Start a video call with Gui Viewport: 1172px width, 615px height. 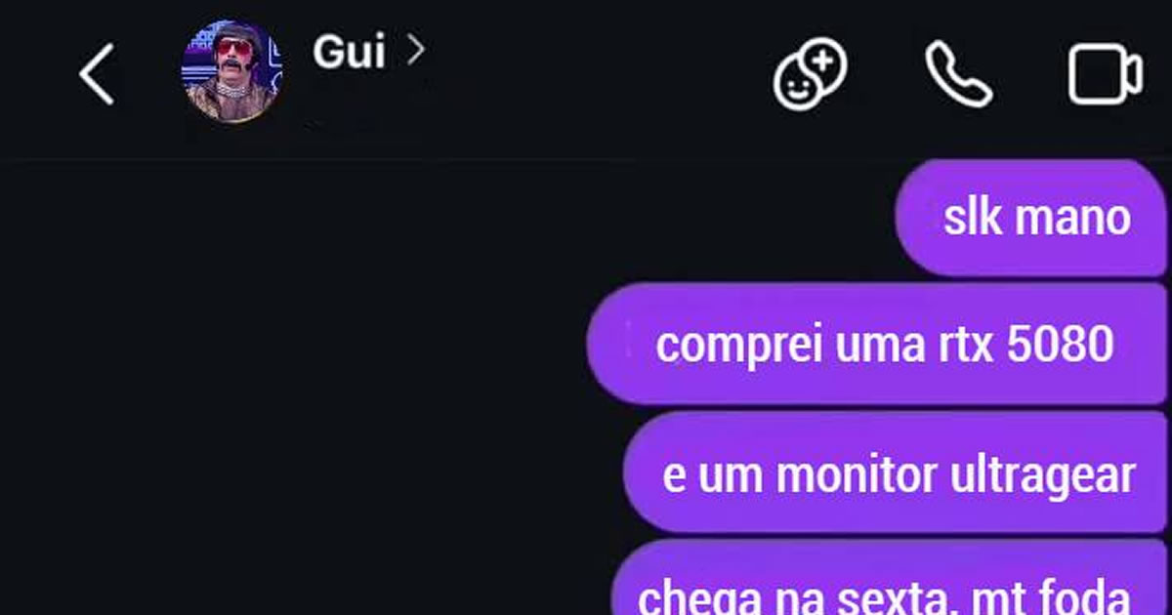click(1105, 74)
